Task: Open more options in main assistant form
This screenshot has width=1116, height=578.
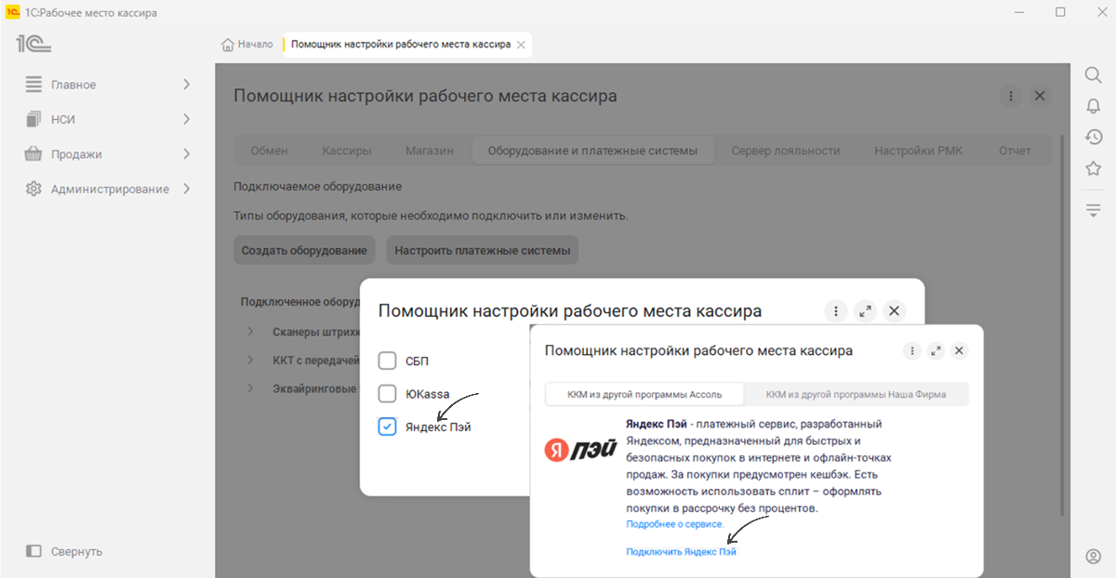Action: click(x=1011, y=96)
